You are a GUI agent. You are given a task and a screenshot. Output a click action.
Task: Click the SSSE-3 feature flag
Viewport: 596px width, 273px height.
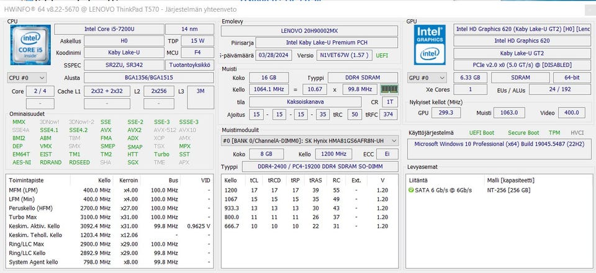tap(189, 122)
